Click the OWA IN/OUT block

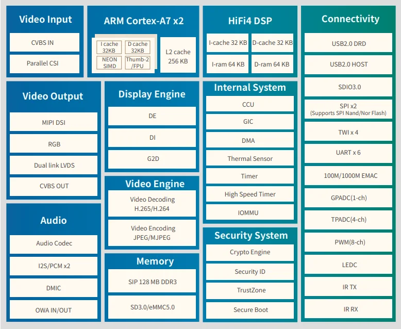(54, 310)
